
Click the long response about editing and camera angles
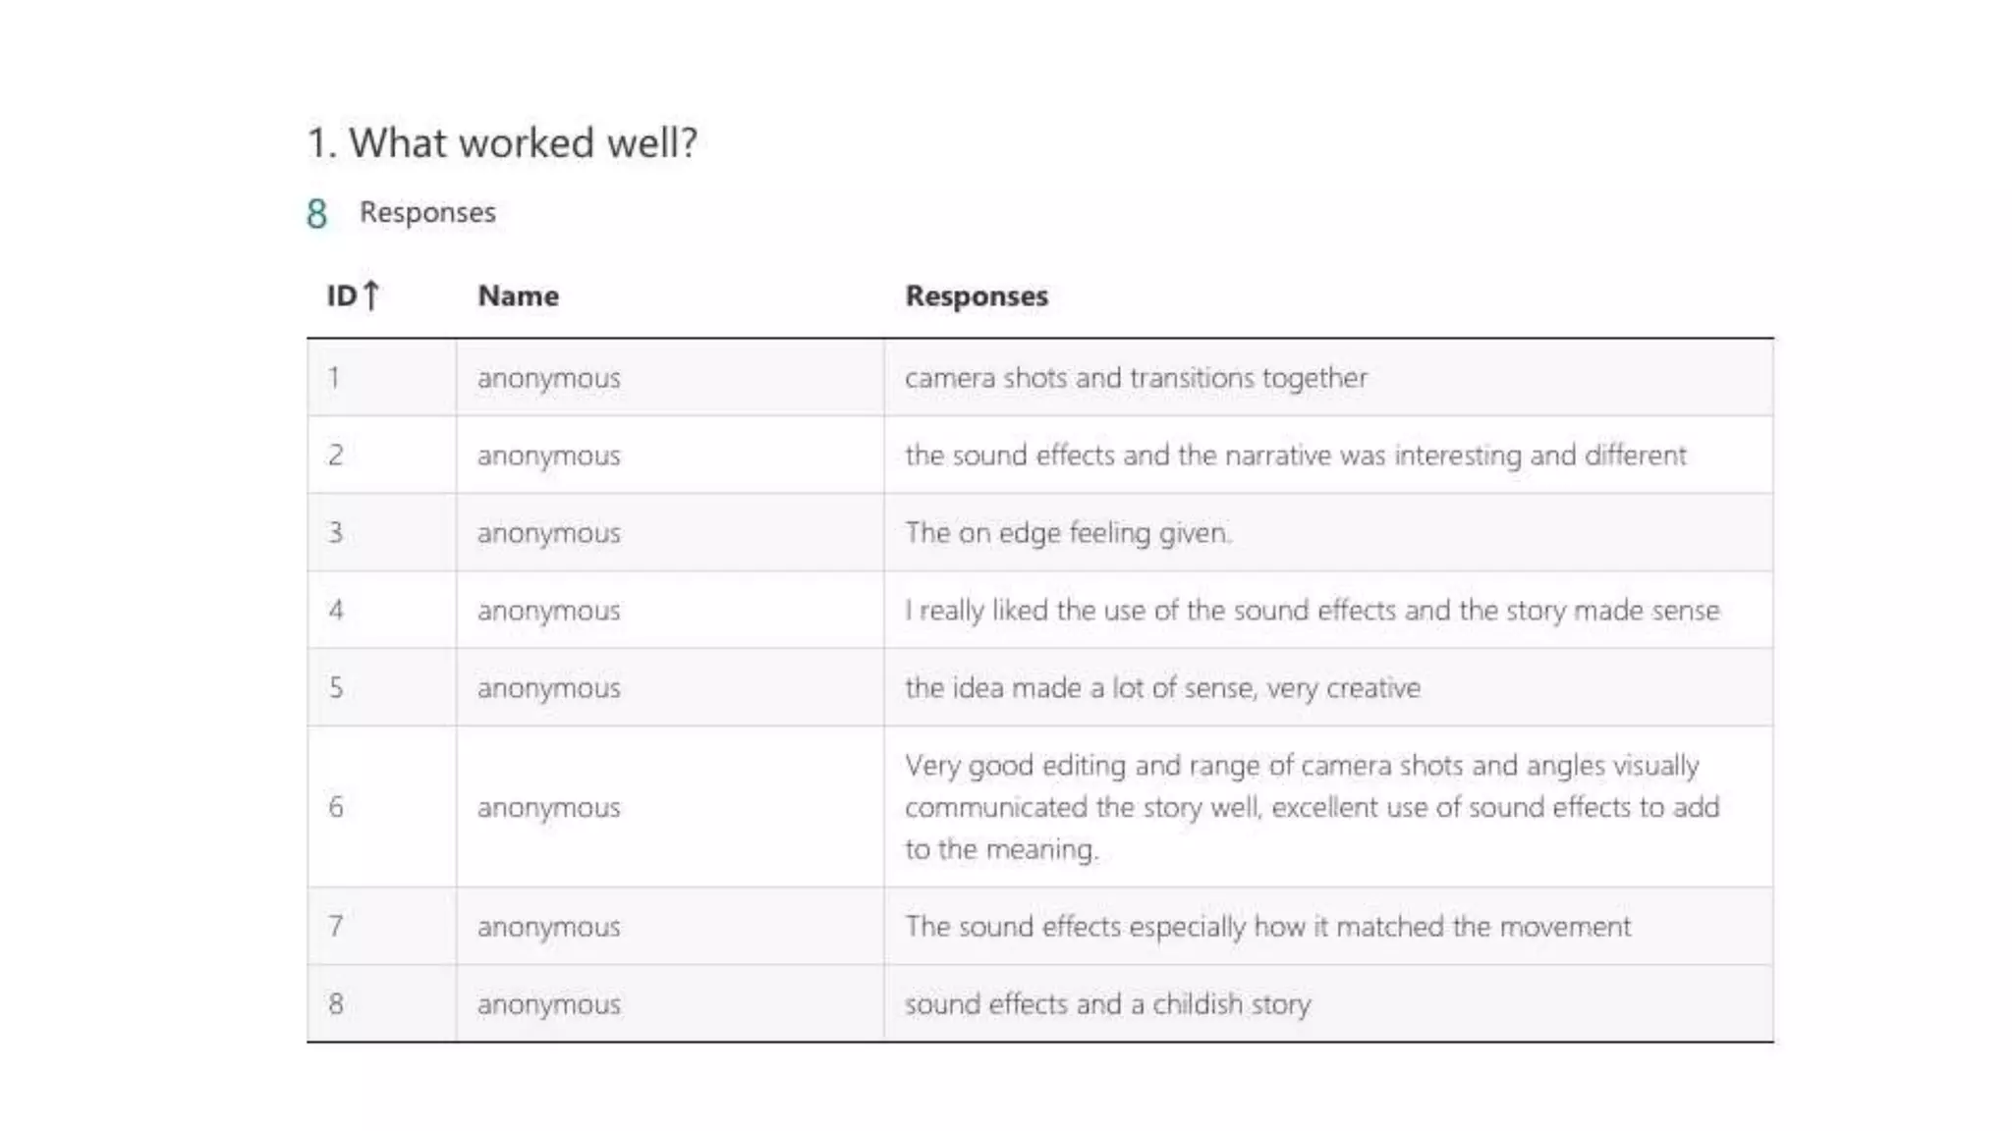point(1312,807)
